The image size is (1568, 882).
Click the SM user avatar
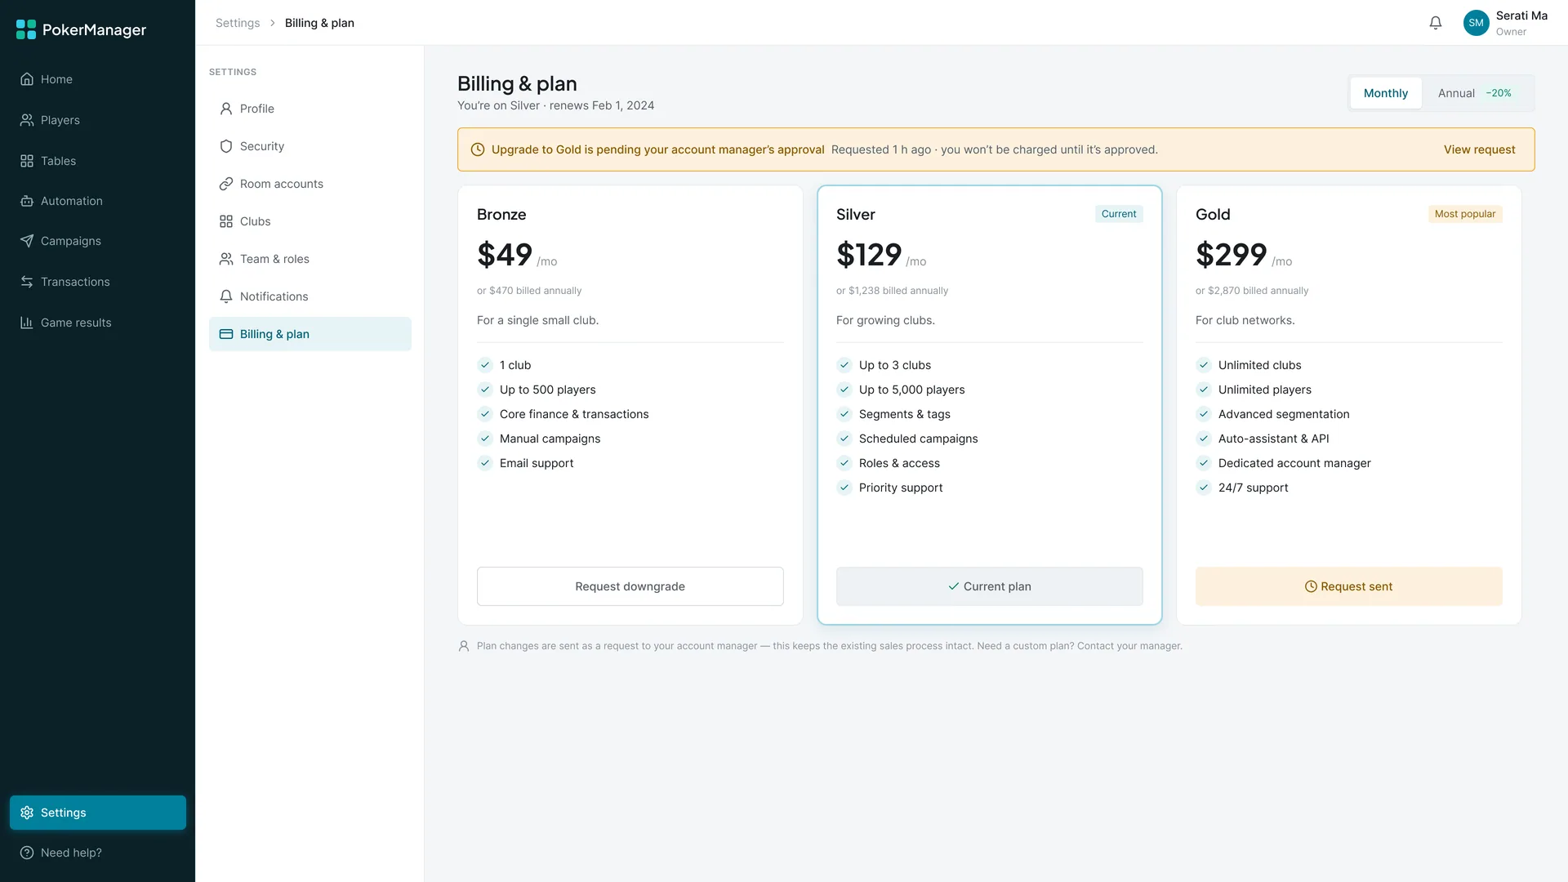1476,23
